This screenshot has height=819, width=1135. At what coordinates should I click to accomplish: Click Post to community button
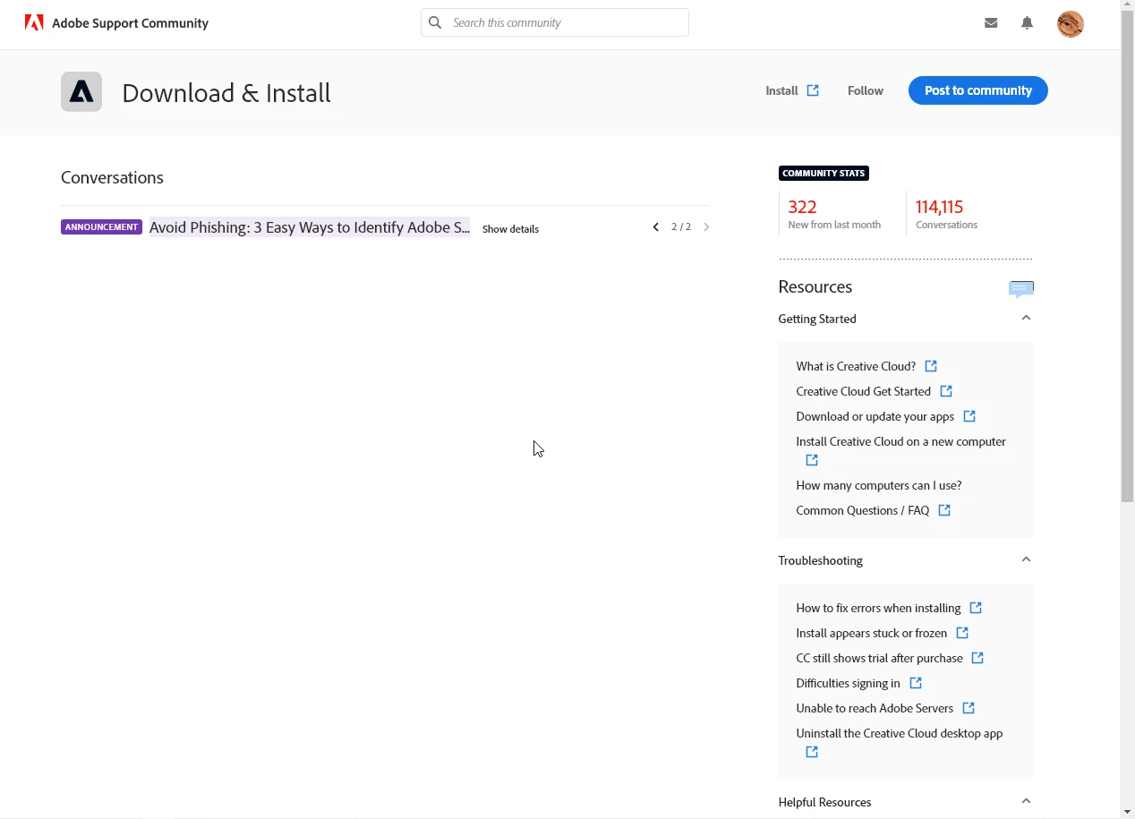977,90
